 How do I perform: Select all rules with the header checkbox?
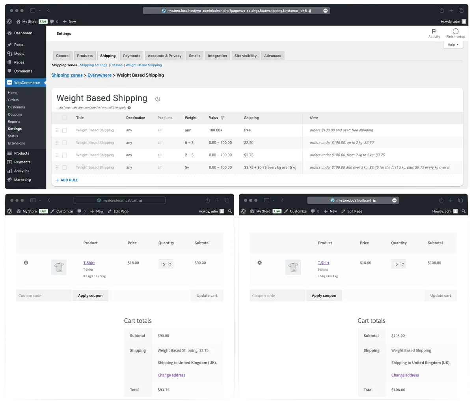click(65, 118)
